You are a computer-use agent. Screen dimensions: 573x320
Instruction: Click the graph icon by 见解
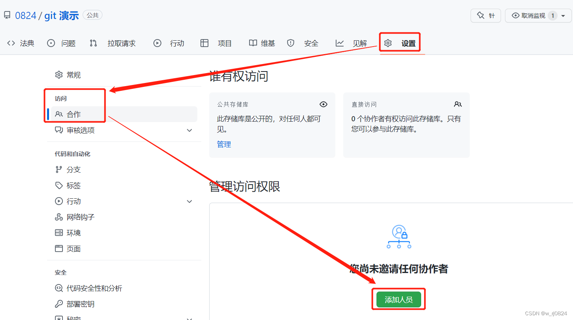tap(340, 43)
